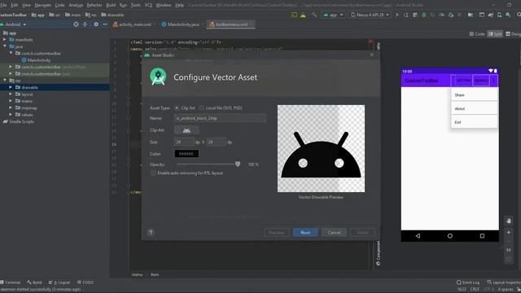Viewport: 521px width, 293px height.
Task: Tap the overflow three-dot icon in phone toolbar
Action: tap(494, 81)
